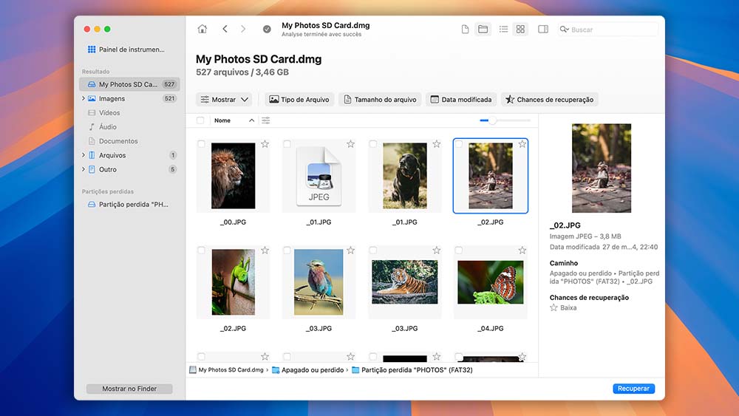Viewport: 739px width, 416px height.
Task: Check the _03.JPG tiger checkbox
Action: [x=372, y=250]
